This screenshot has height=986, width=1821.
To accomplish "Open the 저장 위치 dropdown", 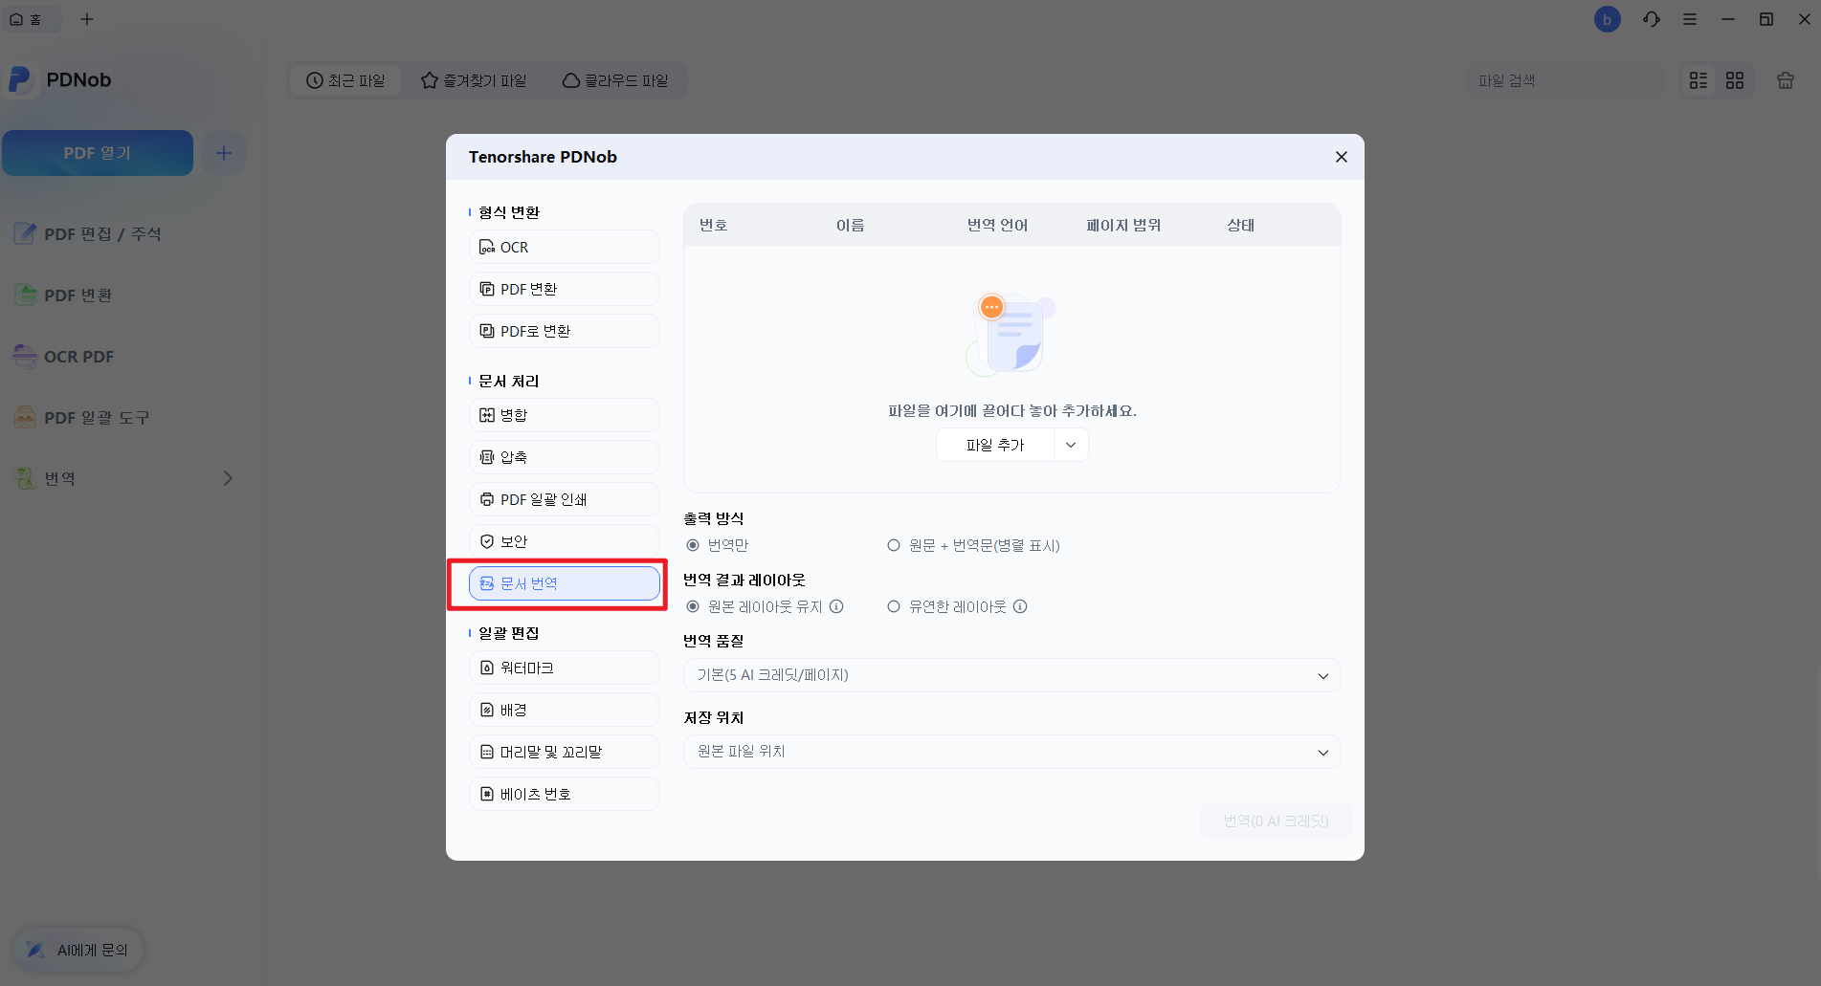I will click(1011, 752).
